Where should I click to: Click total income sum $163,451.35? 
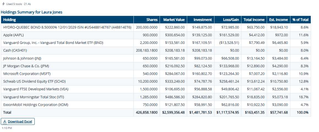tap(255, 113)
